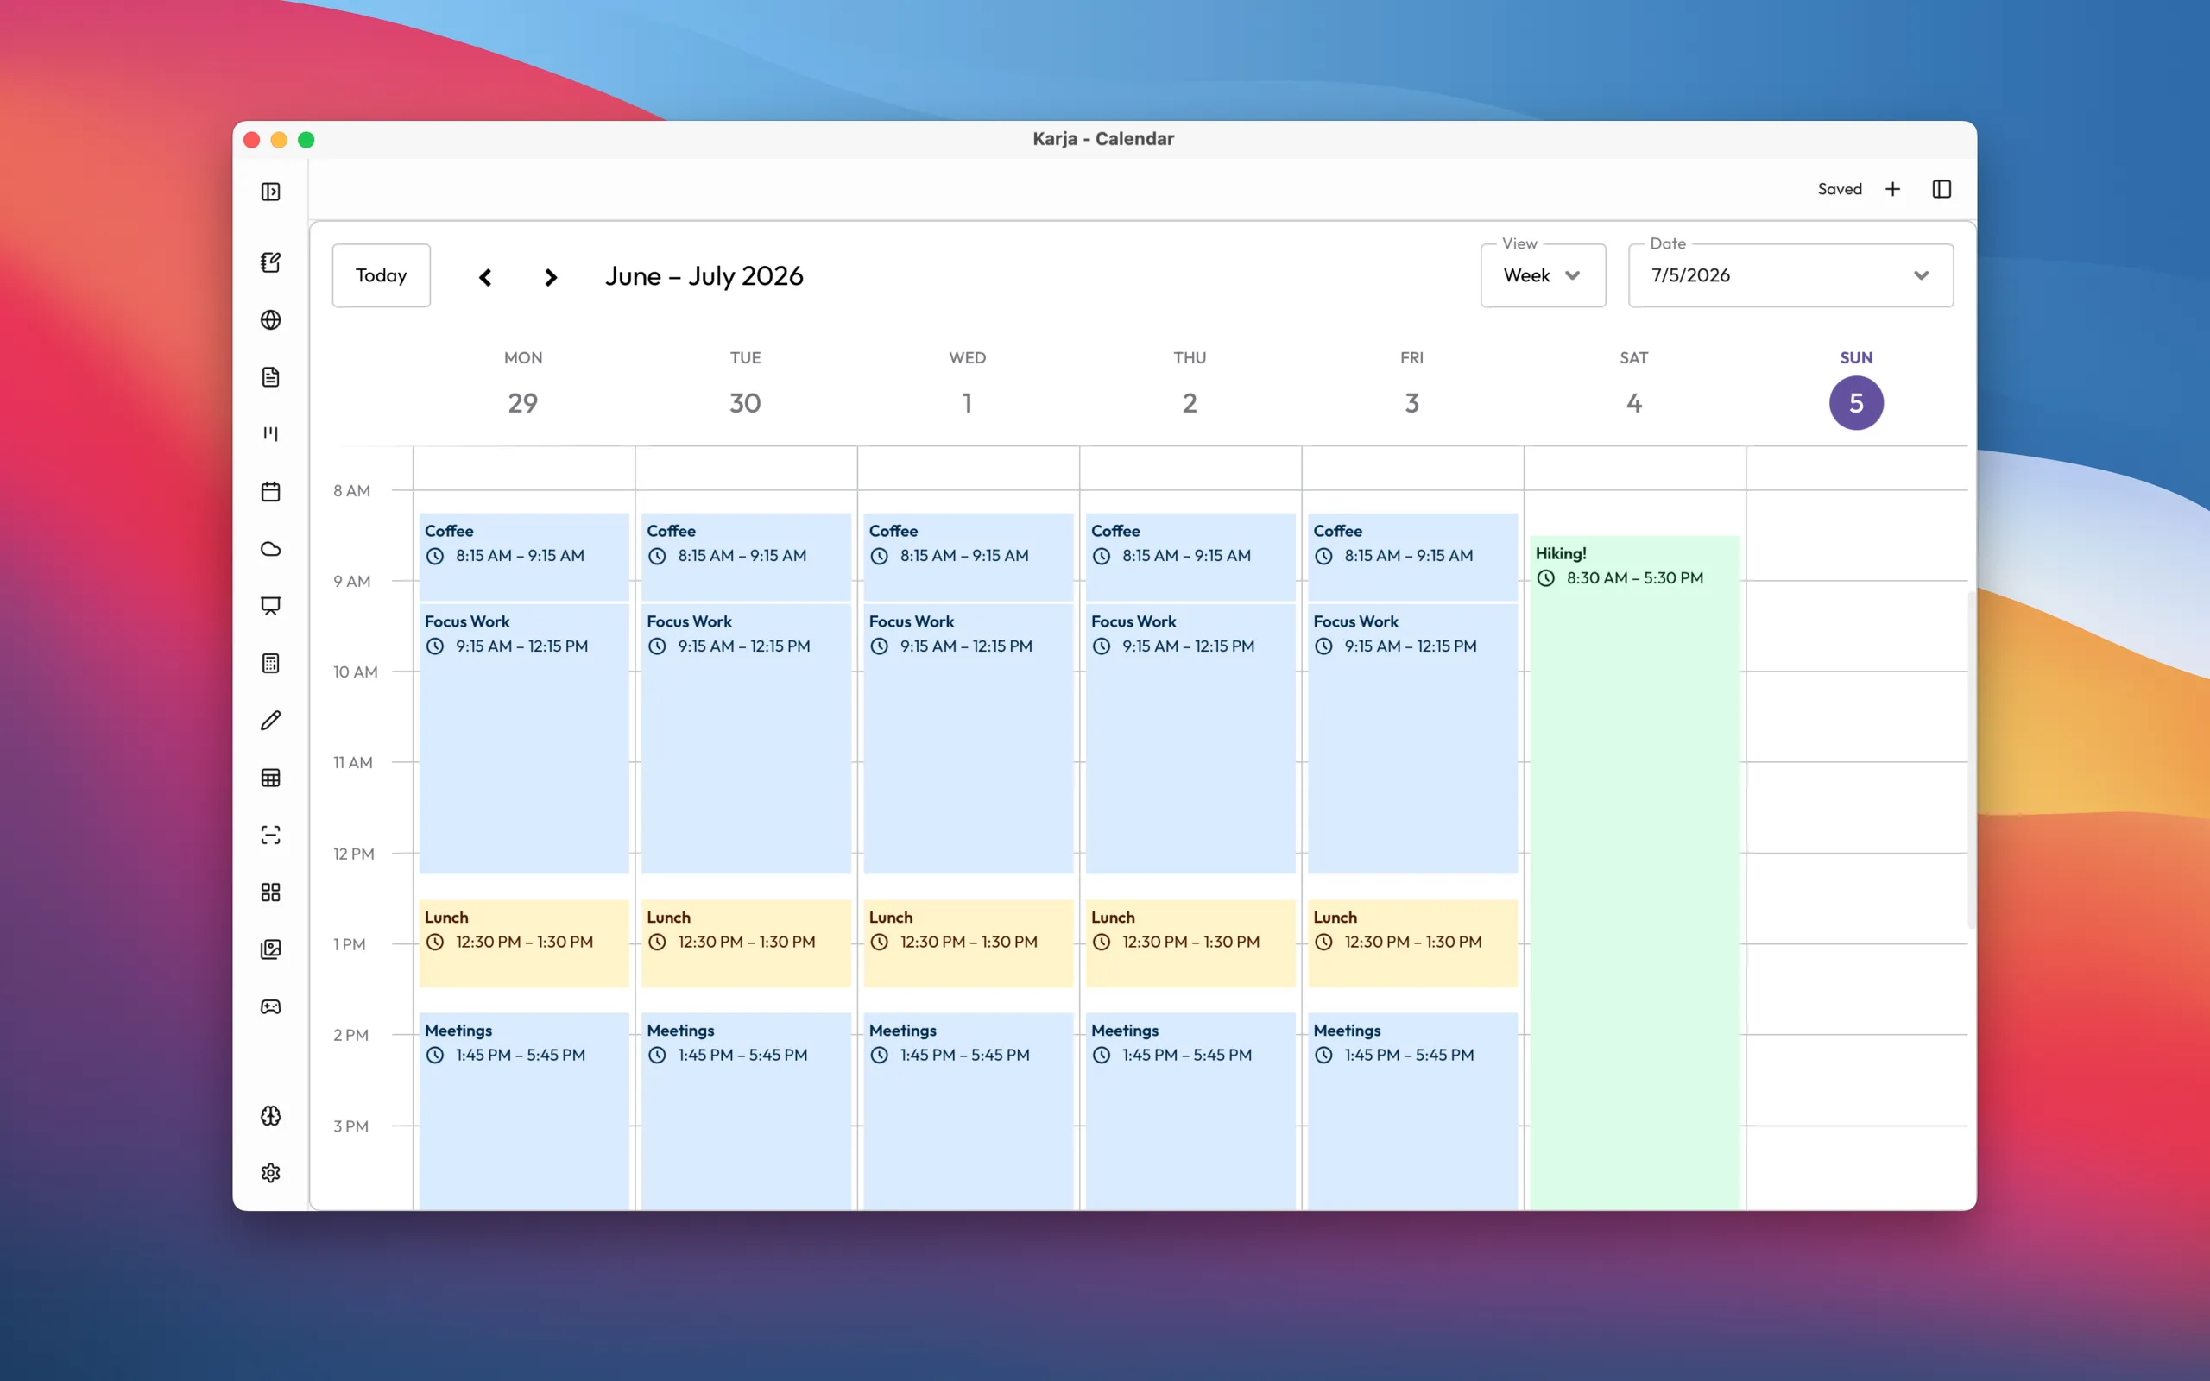
Task: Click the plus icon next to Saved
Action: (1892, 189)
